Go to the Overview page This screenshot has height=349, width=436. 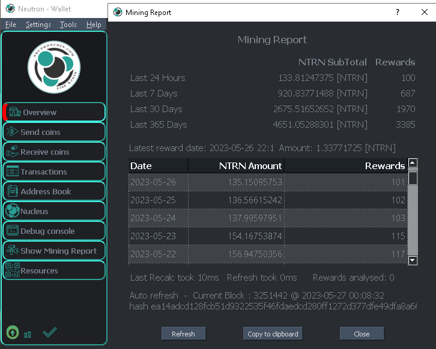click(x=54, y=112)
